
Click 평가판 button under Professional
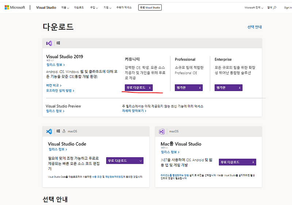[x=189, y=88]
